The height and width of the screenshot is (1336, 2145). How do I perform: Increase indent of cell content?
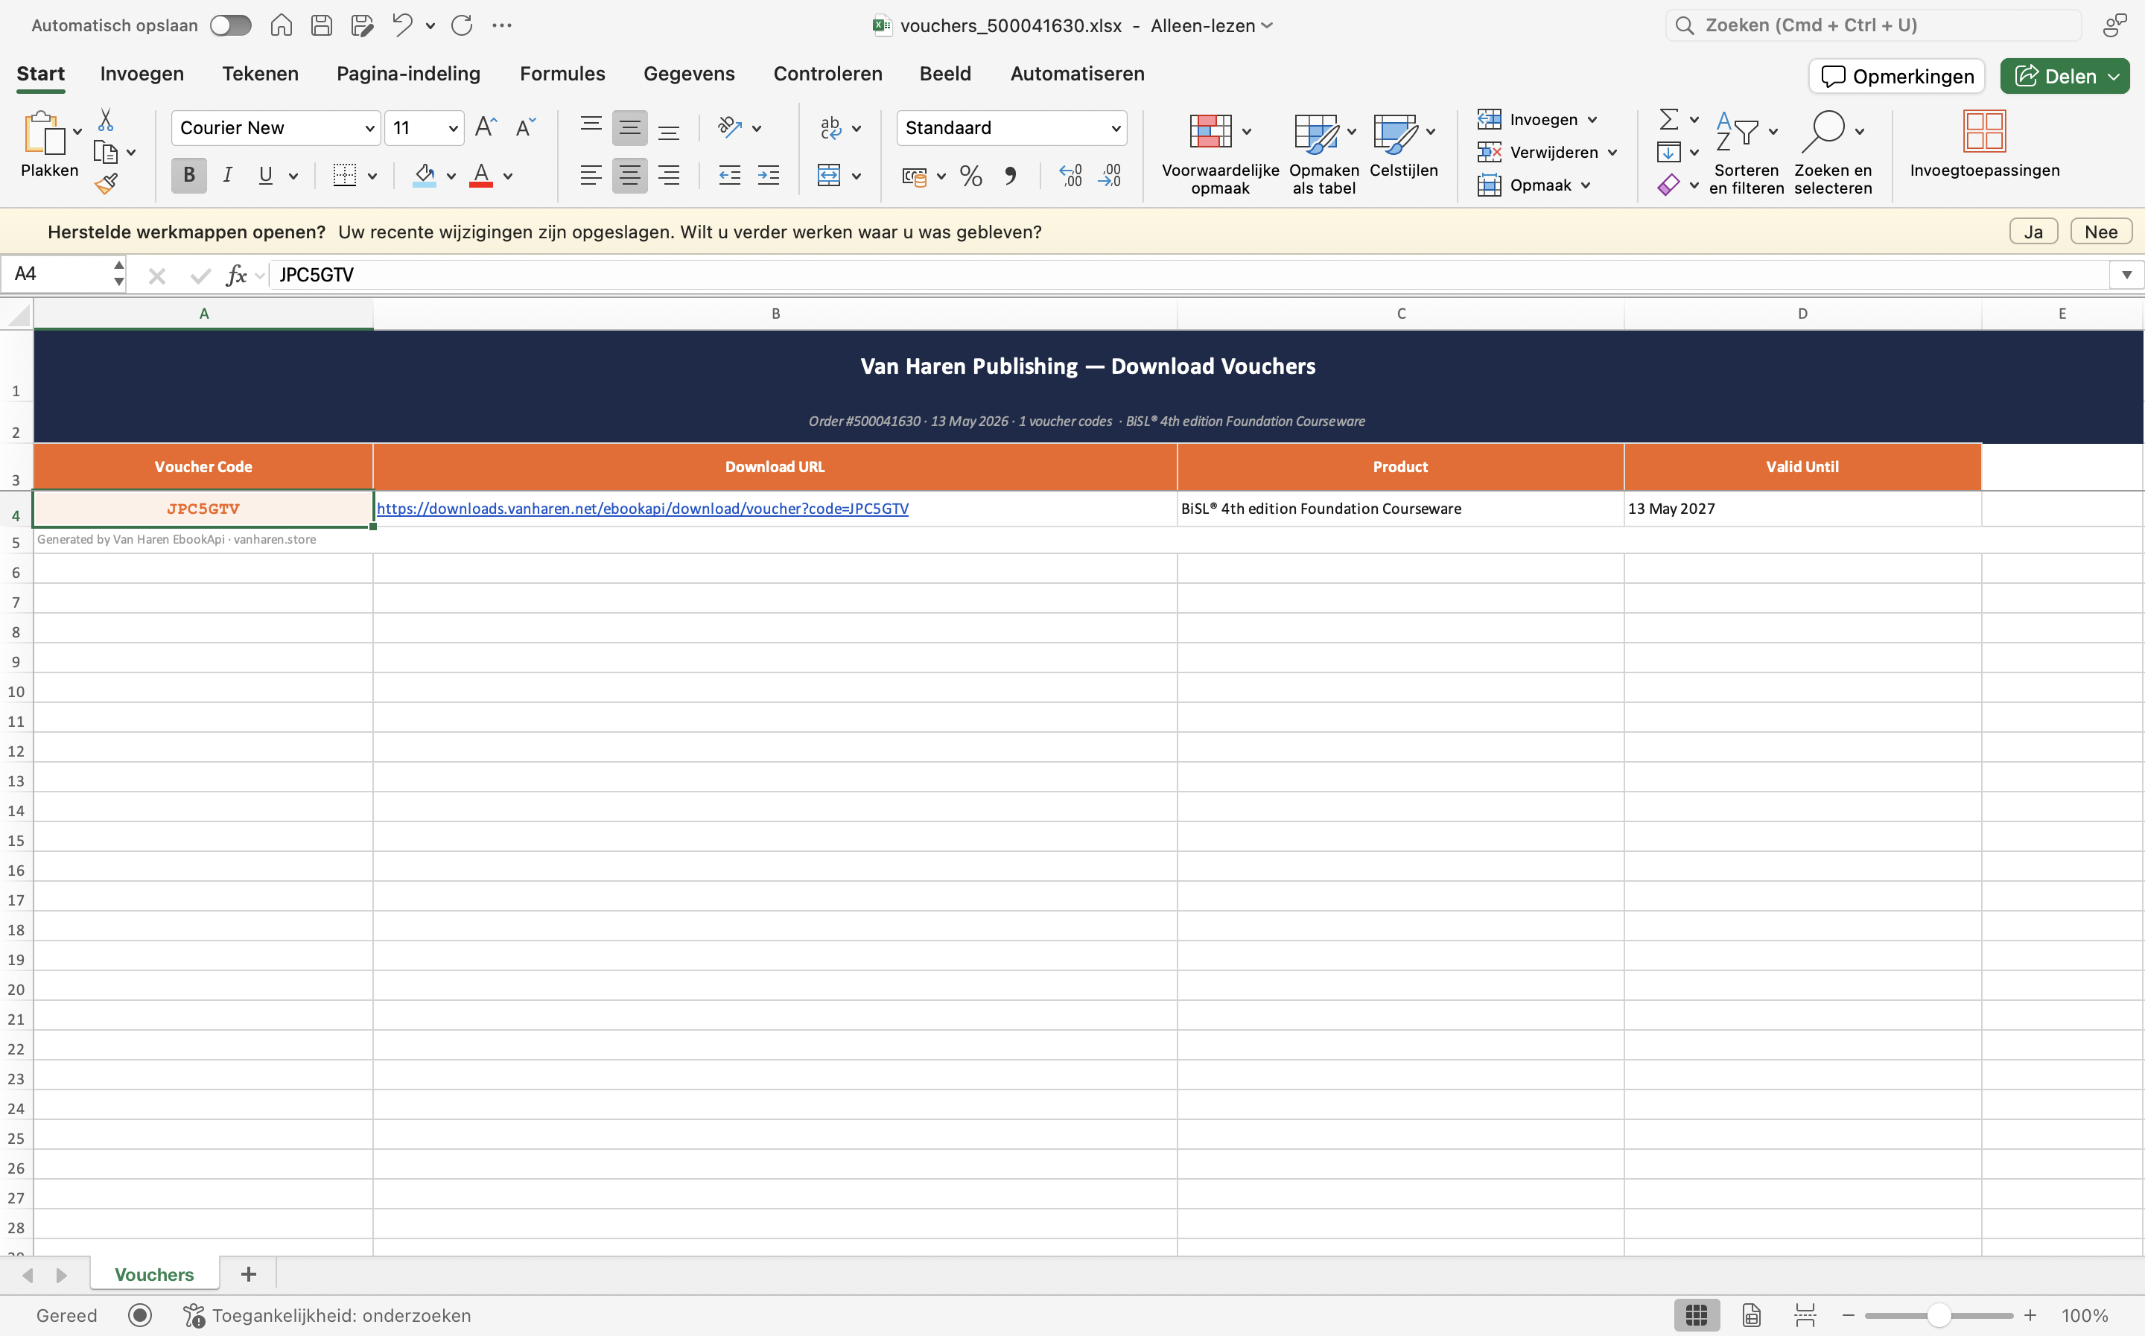tap(769, 176)
